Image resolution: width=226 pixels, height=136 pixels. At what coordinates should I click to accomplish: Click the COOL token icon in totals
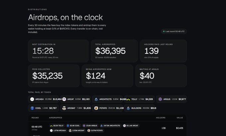point(32,108)
